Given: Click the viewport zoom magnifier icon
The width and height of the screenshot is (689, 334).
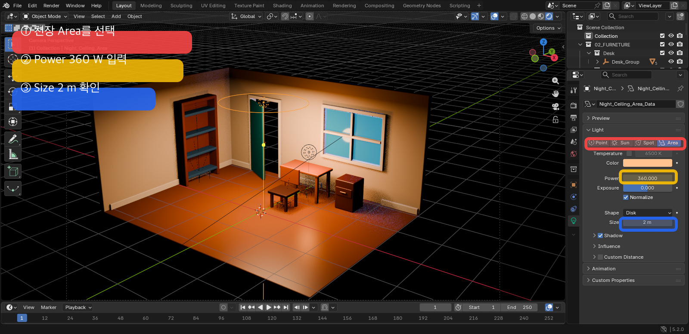Looking at the screenshot, I should tap(556, 81).
